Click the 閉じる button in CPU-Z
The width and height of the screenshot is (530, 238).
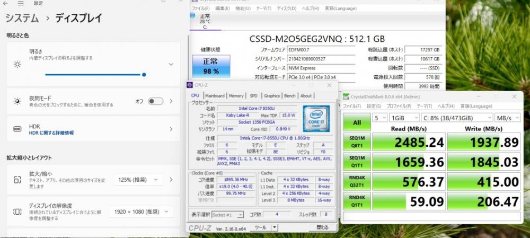coord(323,227)
